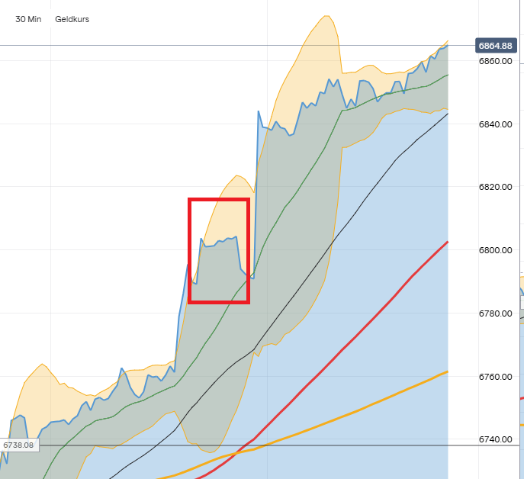Screen dimensions: 524x479
Task: Select the 6760.00 price axis label
Action: [x=495, y=376]
